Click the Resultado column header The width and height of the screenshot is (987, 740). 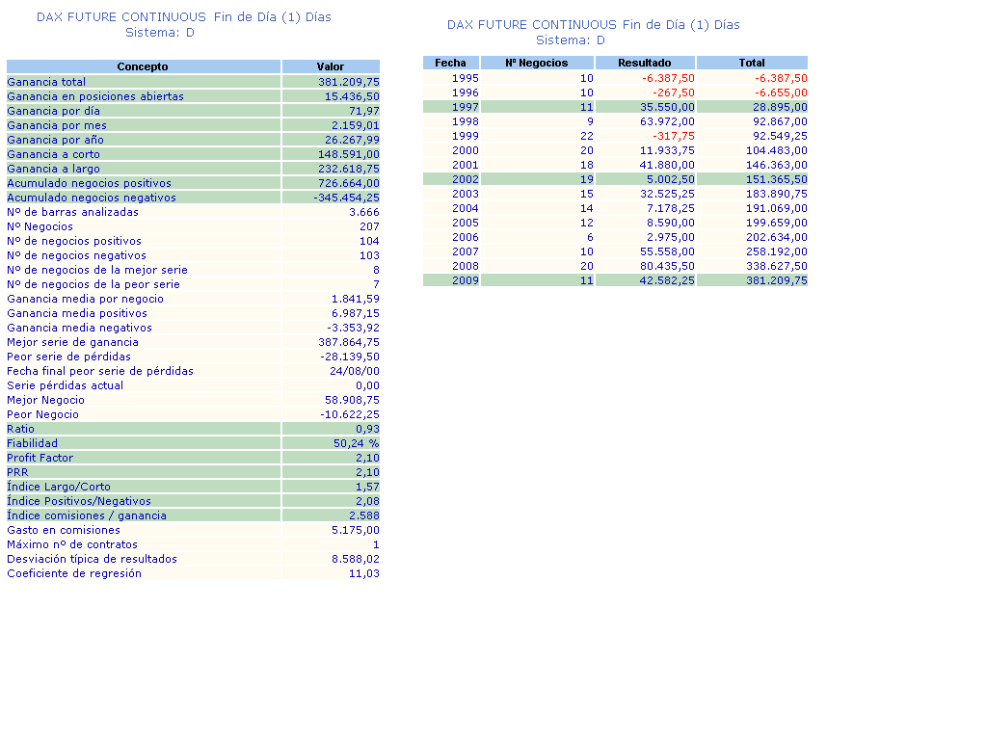(x=645, y=63)
